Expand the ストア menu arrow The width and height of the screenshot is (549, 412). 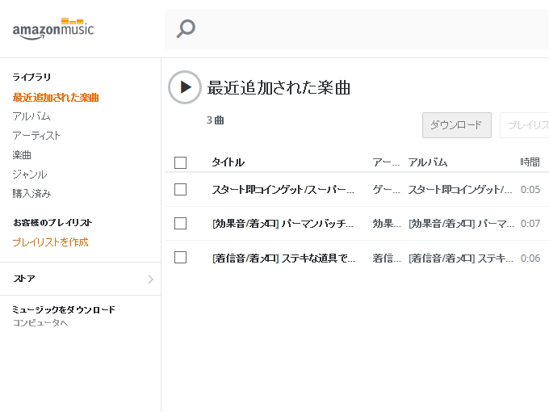point(150,280)
